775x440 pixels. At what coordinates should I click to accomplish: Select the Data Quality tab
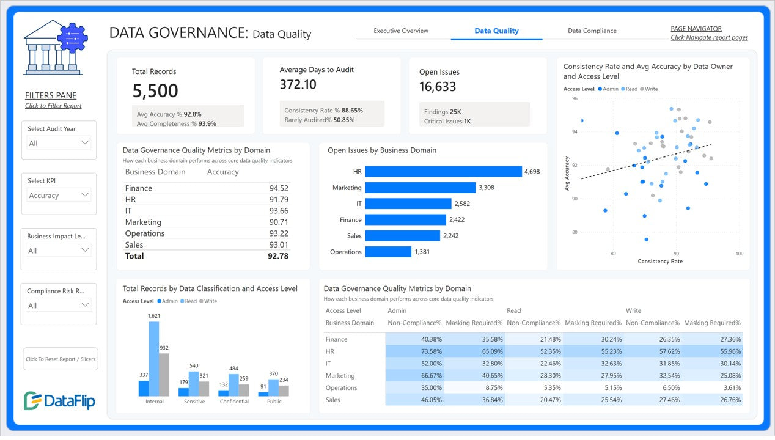496,31
